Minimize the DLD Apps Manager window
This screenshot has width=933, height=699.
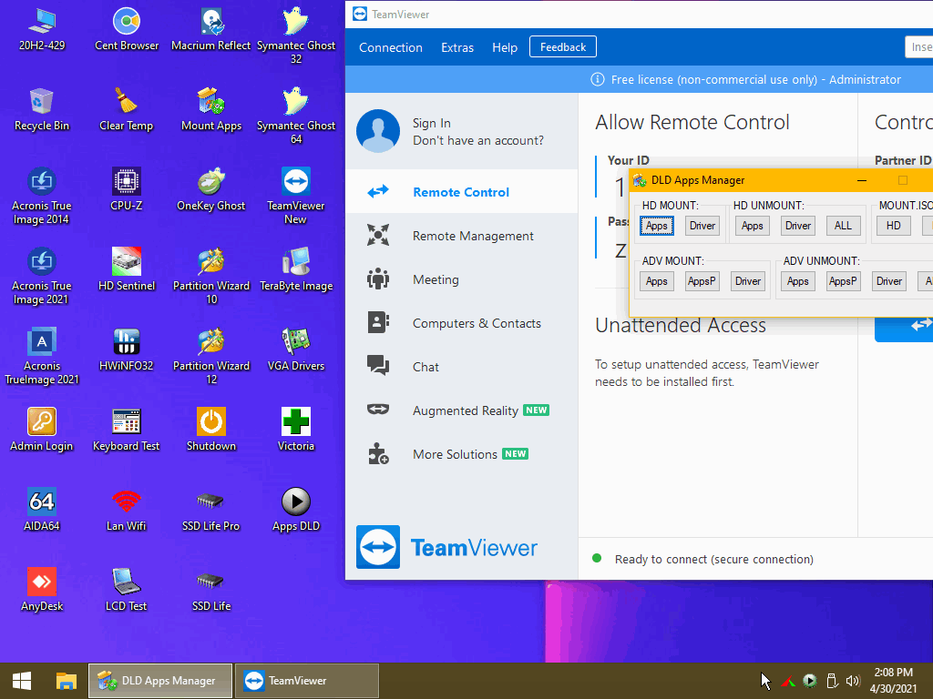click(x=862, y=180)
